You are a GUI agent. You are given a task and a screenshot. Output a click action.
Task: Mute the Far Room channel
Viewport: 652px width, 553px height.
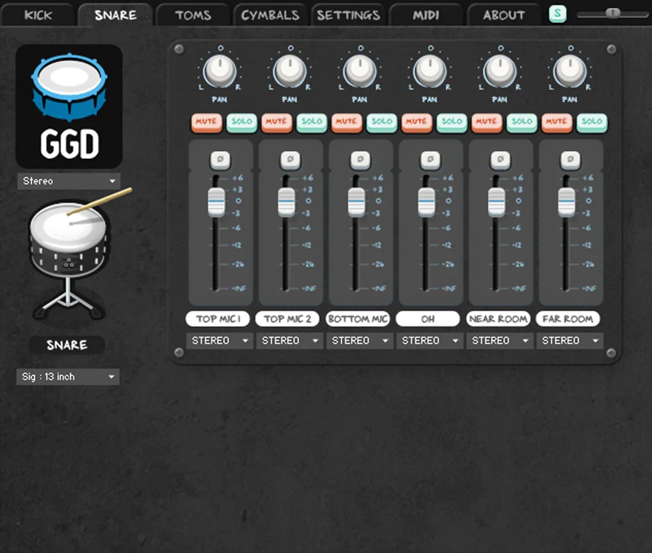[x=557, y=123]
